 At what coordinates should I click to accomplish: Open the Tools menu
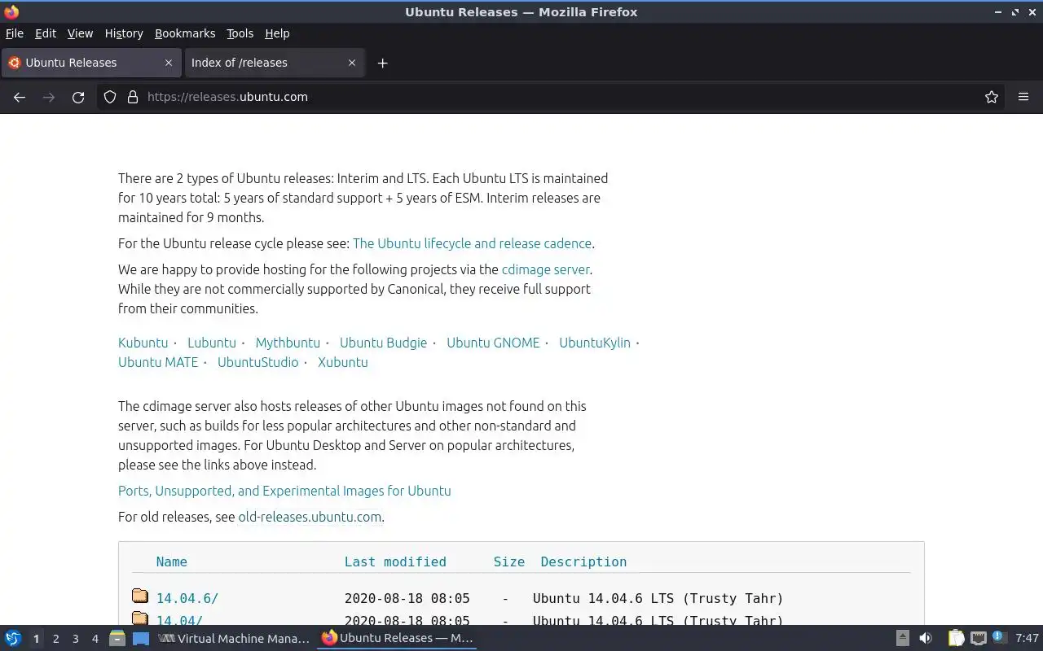point(240,33)
